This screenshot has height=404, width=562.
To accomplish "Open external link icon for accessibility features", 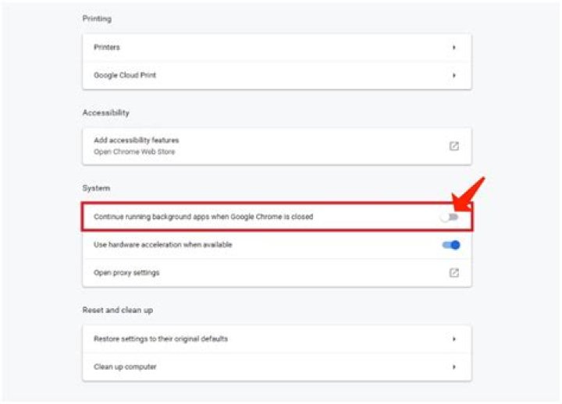I will click(x=454, y=146).
